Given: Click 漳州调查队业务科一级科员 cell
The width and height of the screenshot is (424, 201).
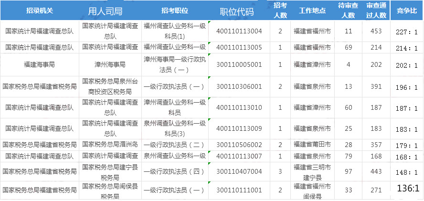Looking at the screenshot, I should 175,107.
